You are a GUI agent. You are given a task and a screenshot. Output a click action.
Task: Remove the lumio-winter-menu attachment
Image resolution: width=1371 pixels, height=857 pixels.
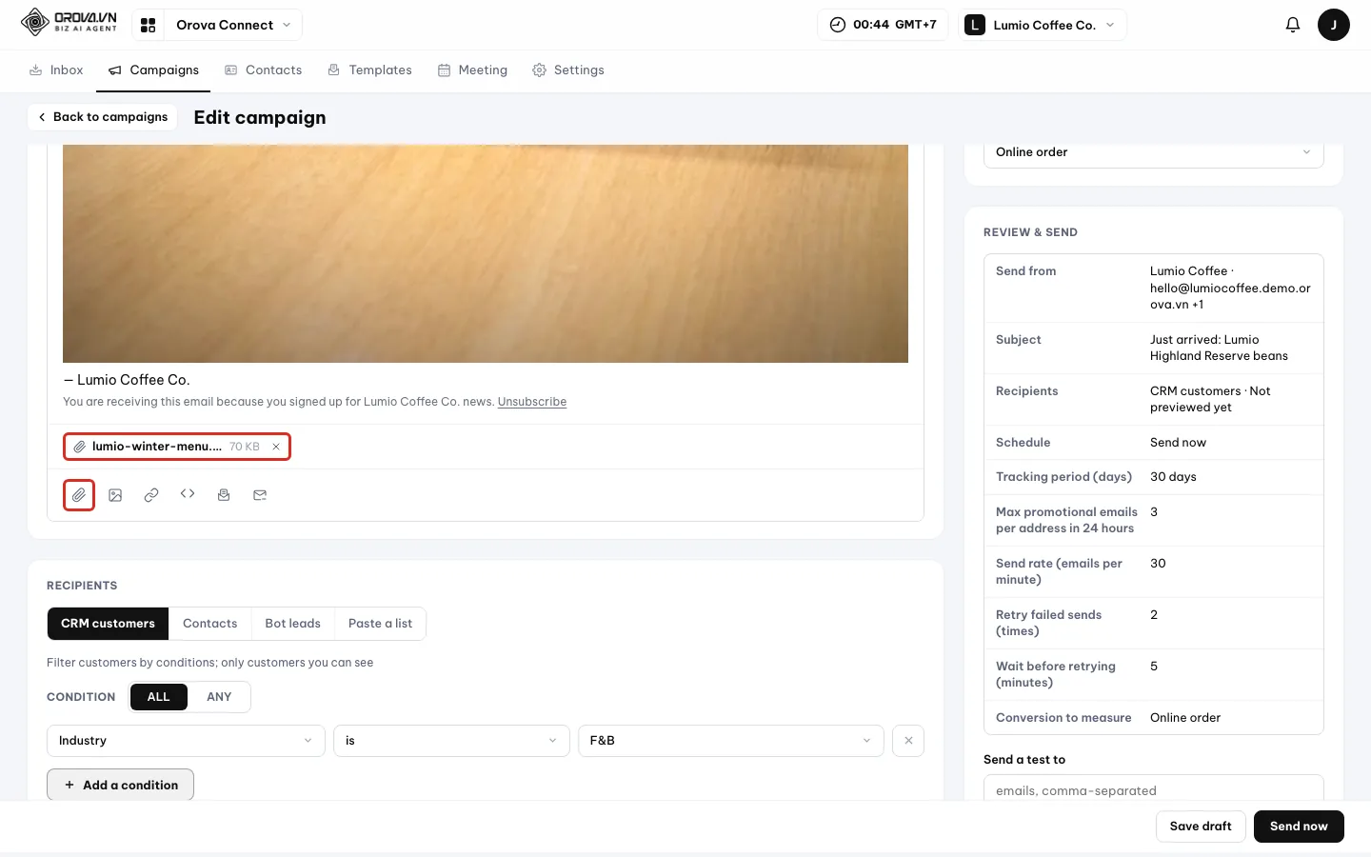276,447
